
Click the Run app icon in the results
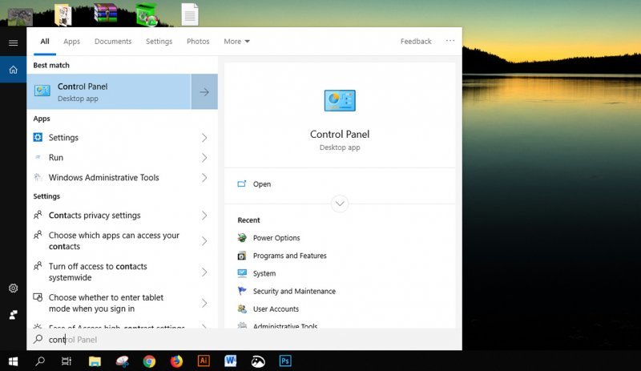point(38,157)
